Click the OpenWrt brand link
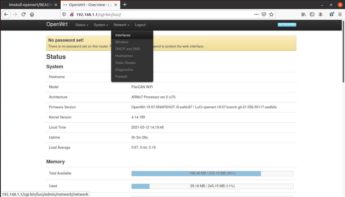The width and height of the screenshot is (345, 197). 57,24
